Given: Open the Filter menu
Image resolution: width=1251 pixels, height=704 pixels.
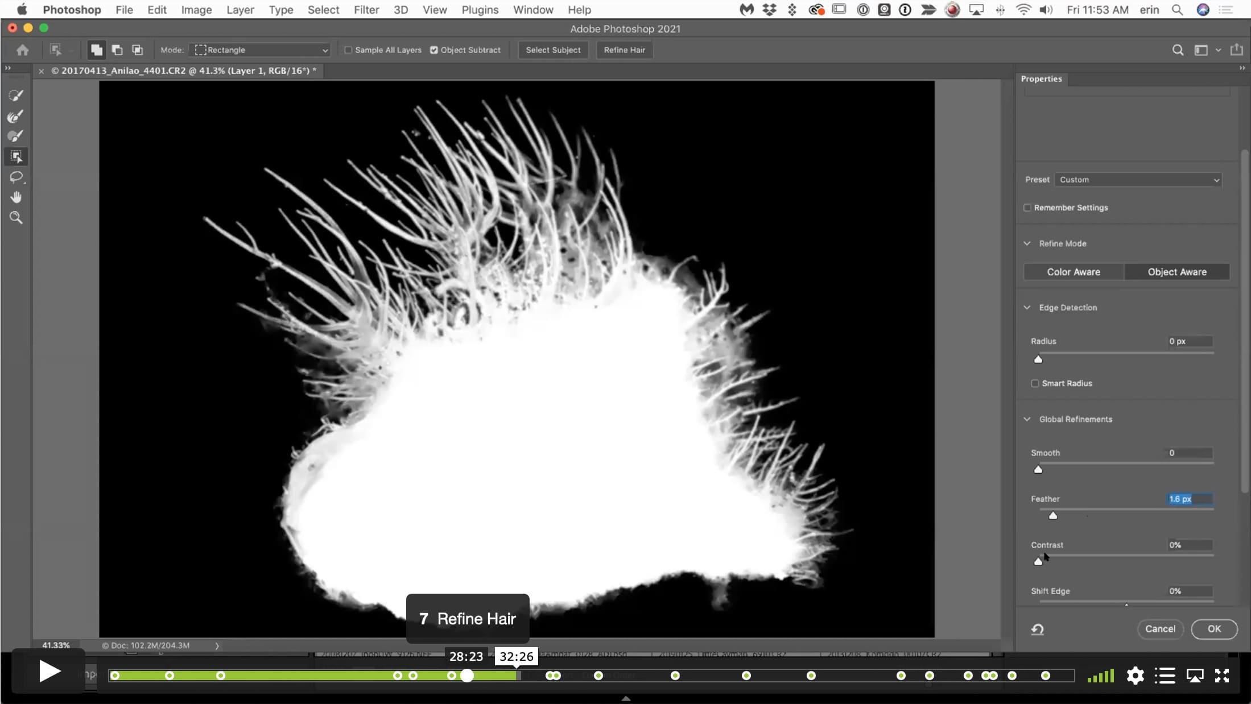Looking at the screenshot, I should pos(366,10).
